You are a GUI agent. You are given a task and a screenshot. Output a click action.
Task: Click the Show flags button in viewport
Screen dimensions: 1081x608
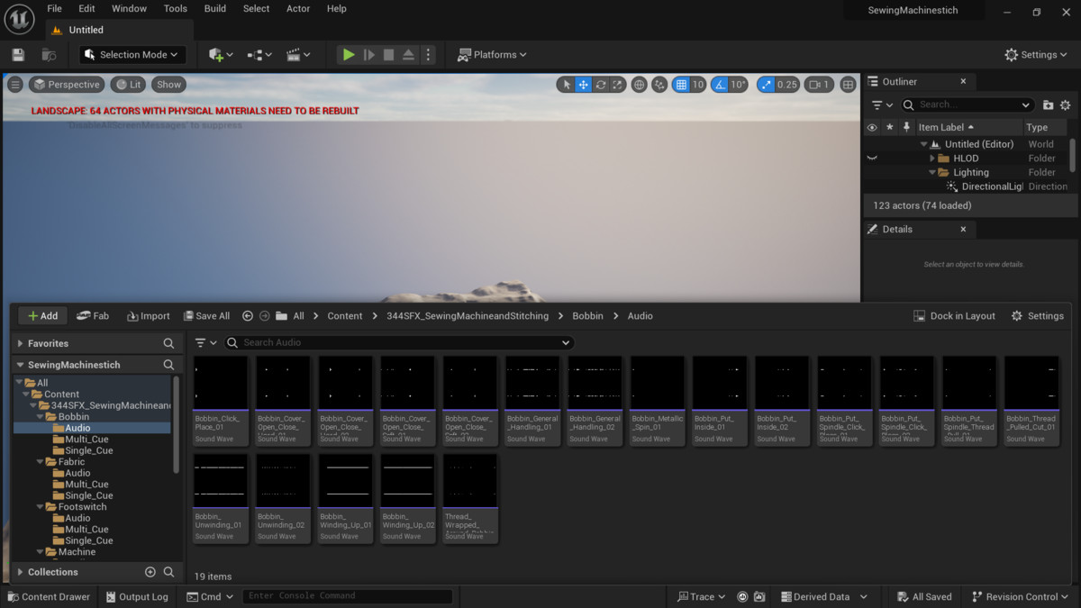point(168,85)
